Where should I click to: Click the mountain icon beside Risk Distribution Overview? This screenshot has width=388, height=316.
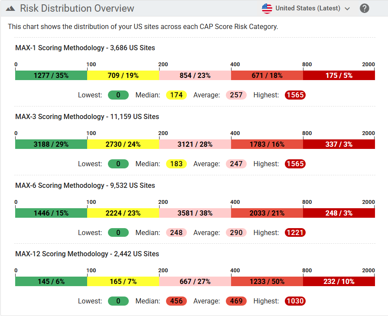click(x=11, y=9)
